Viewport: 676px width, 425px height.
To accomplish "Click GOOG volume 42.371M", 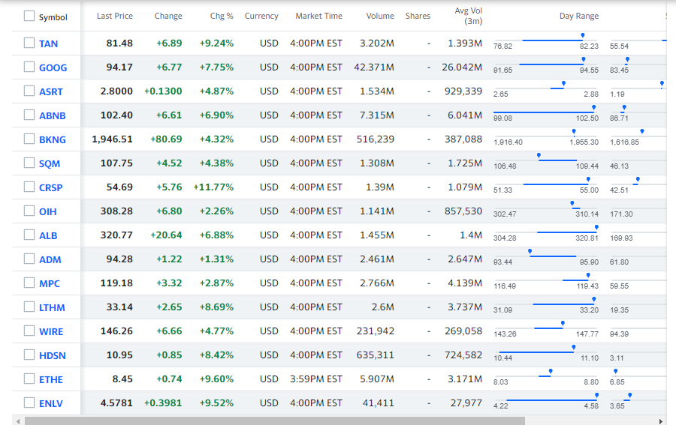I will [x=374, y=67].
